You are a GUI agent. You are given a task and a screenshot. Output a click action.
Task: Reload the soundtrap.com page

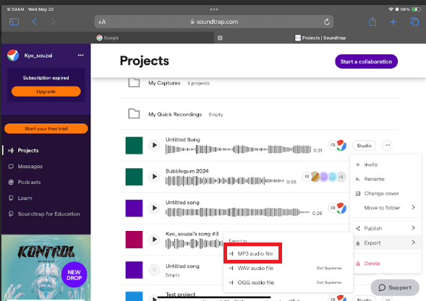327,22
